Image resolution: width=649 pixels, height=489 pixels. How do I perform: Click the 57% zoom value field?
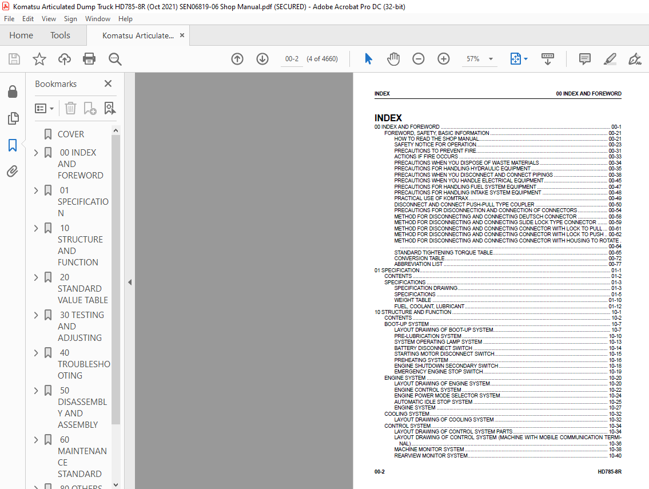(473, 59)
